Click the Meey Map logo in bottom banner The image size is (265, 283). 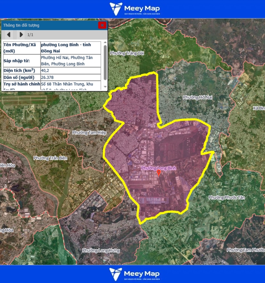coord(134,274)
